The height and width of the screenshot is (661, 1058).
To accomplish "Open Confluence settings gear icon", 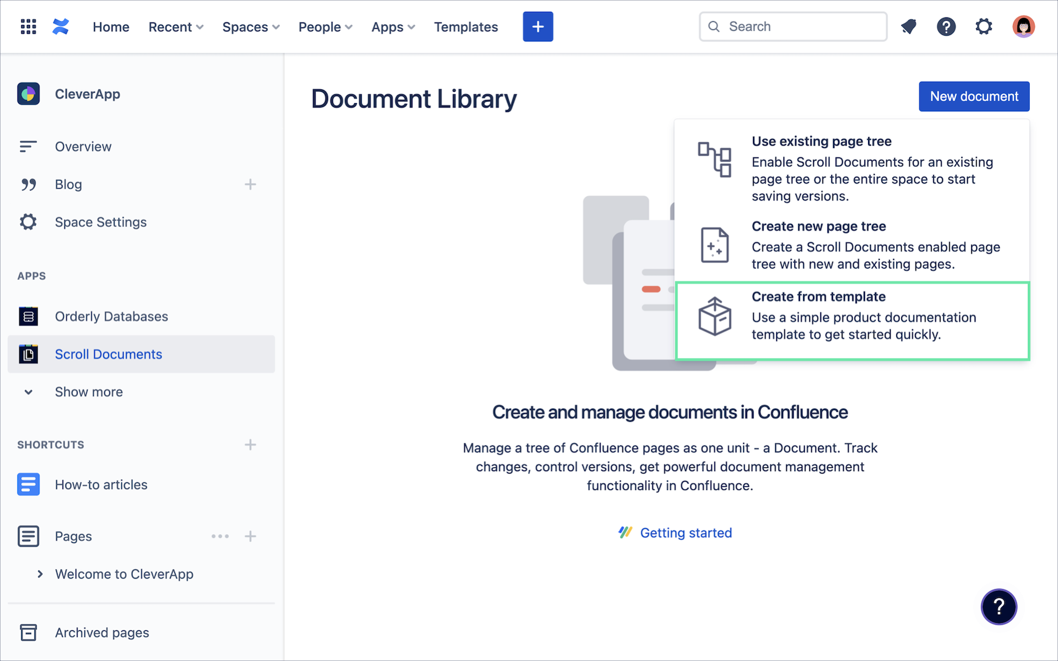I will (x=984, y=26).
